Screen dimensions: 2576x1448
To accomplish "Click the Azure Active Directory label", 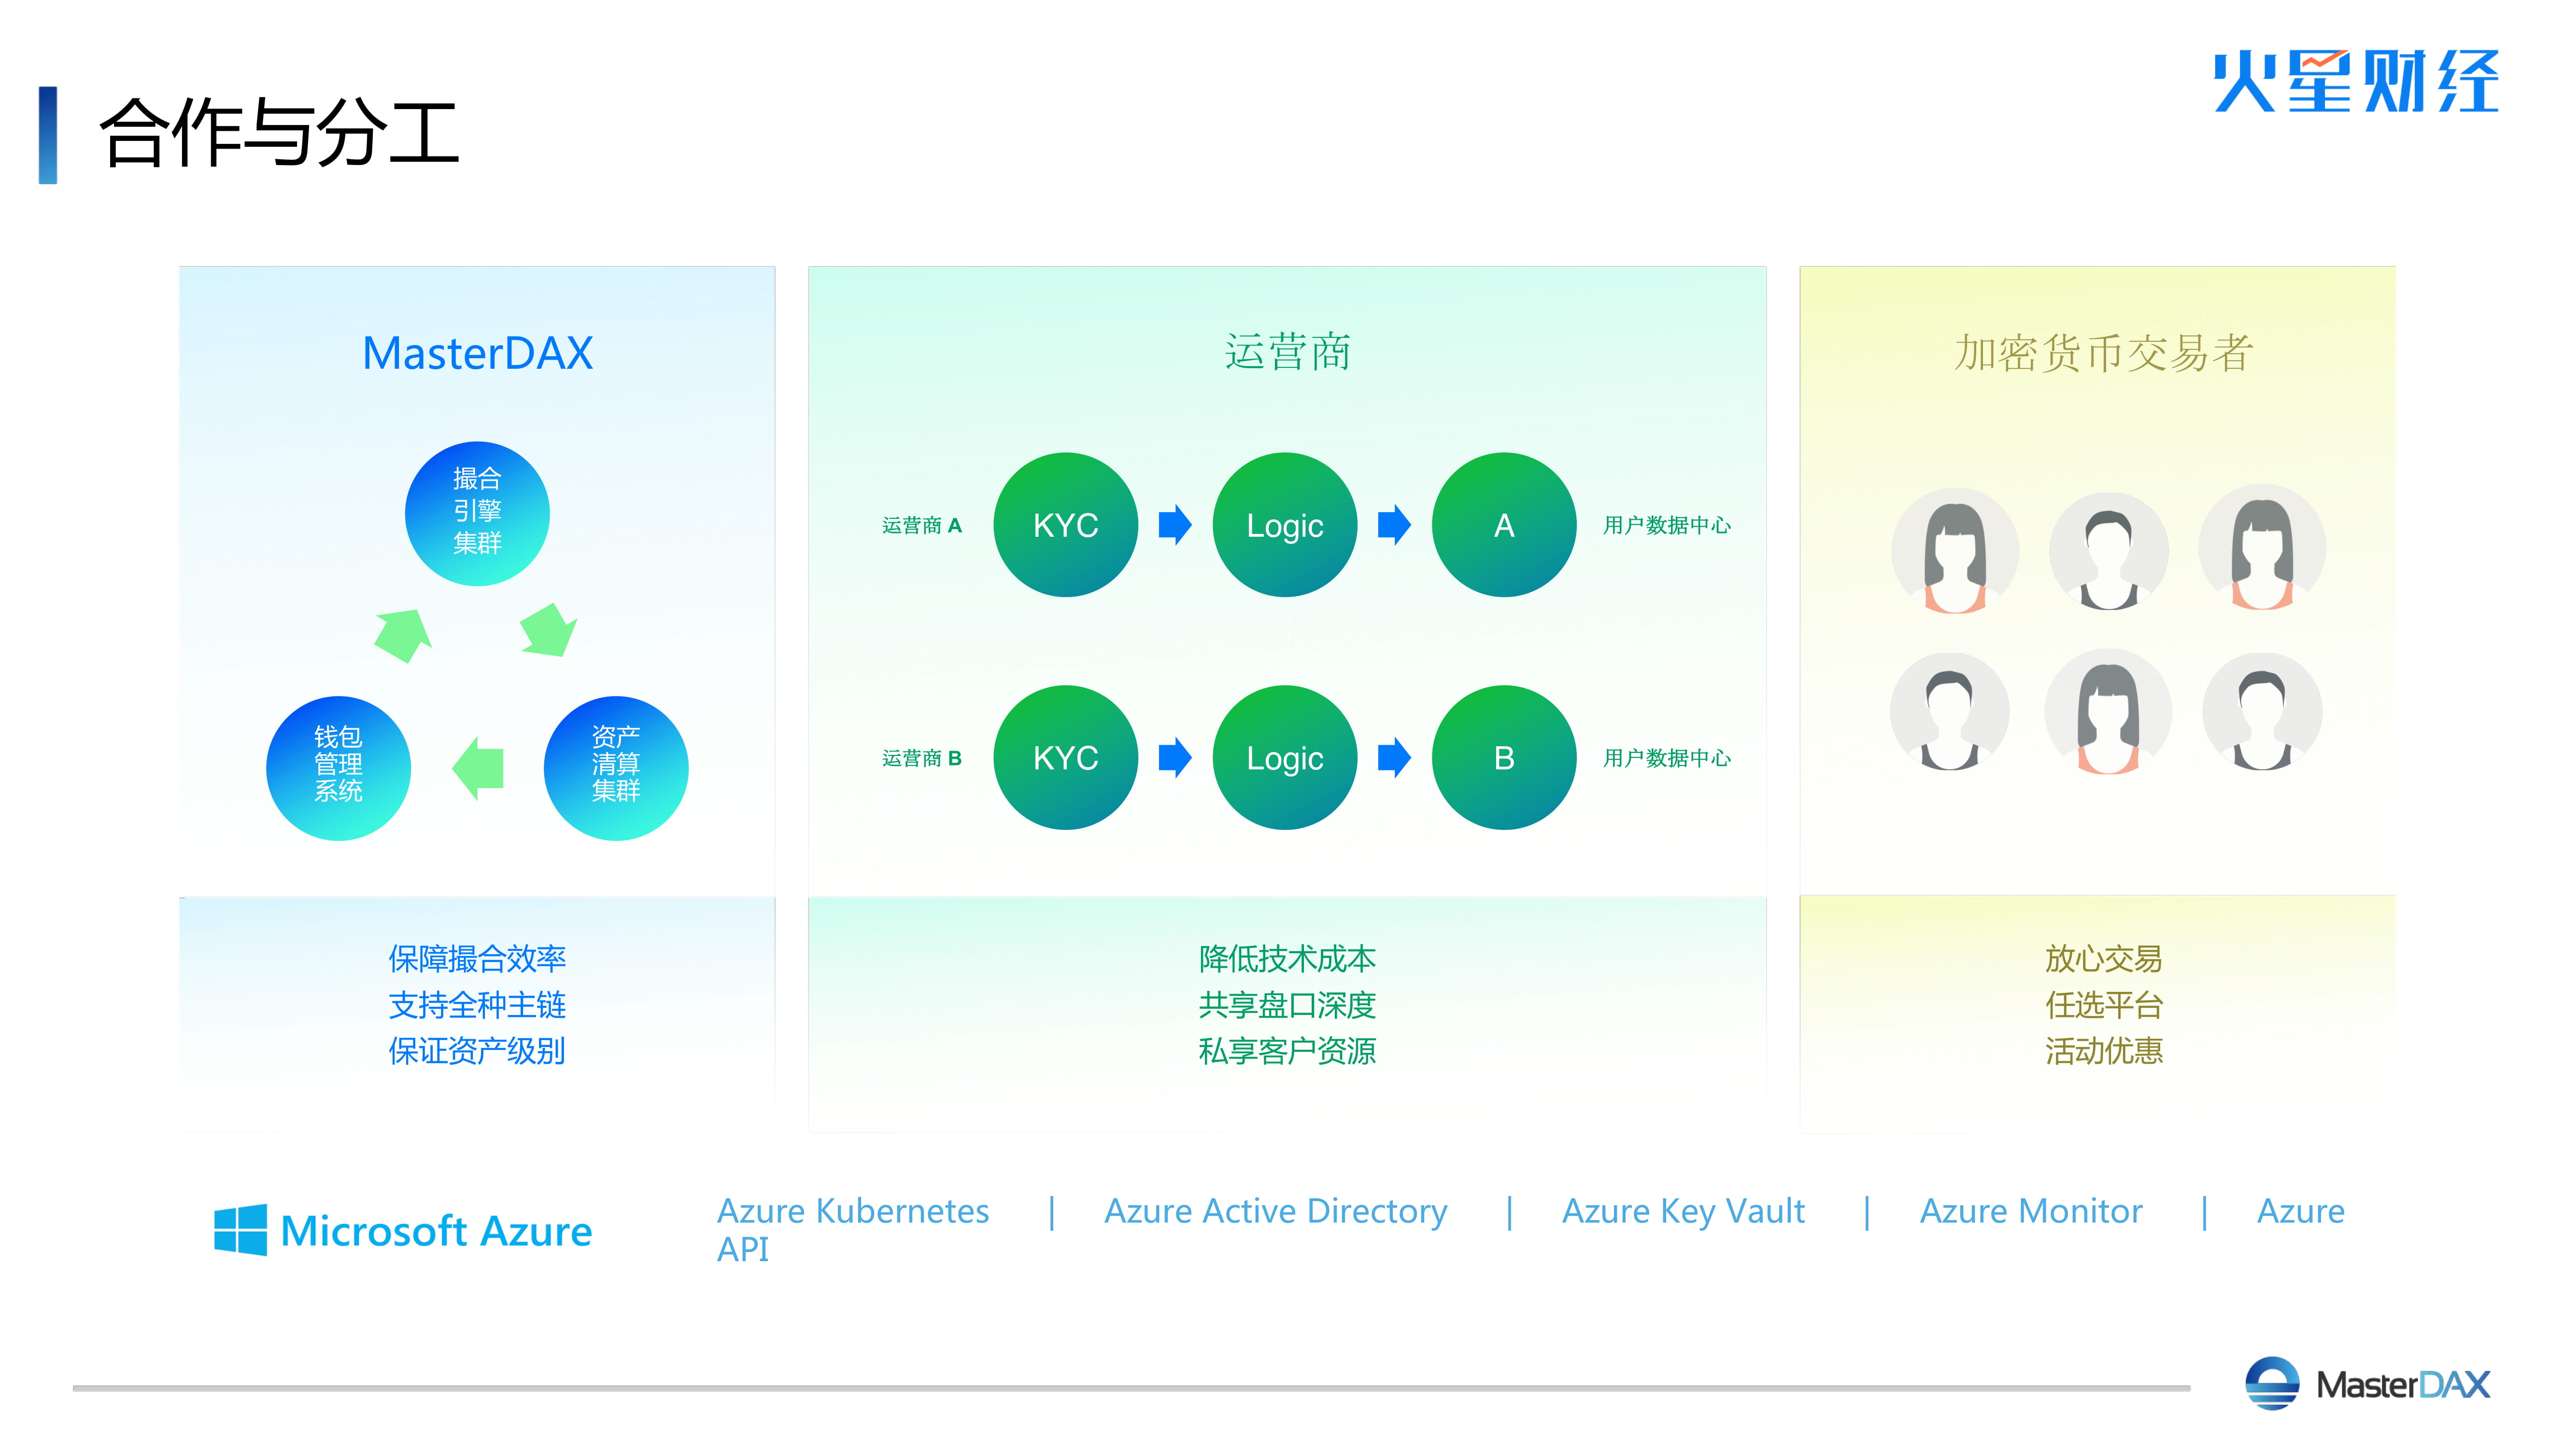I will click(1276, 1211).
